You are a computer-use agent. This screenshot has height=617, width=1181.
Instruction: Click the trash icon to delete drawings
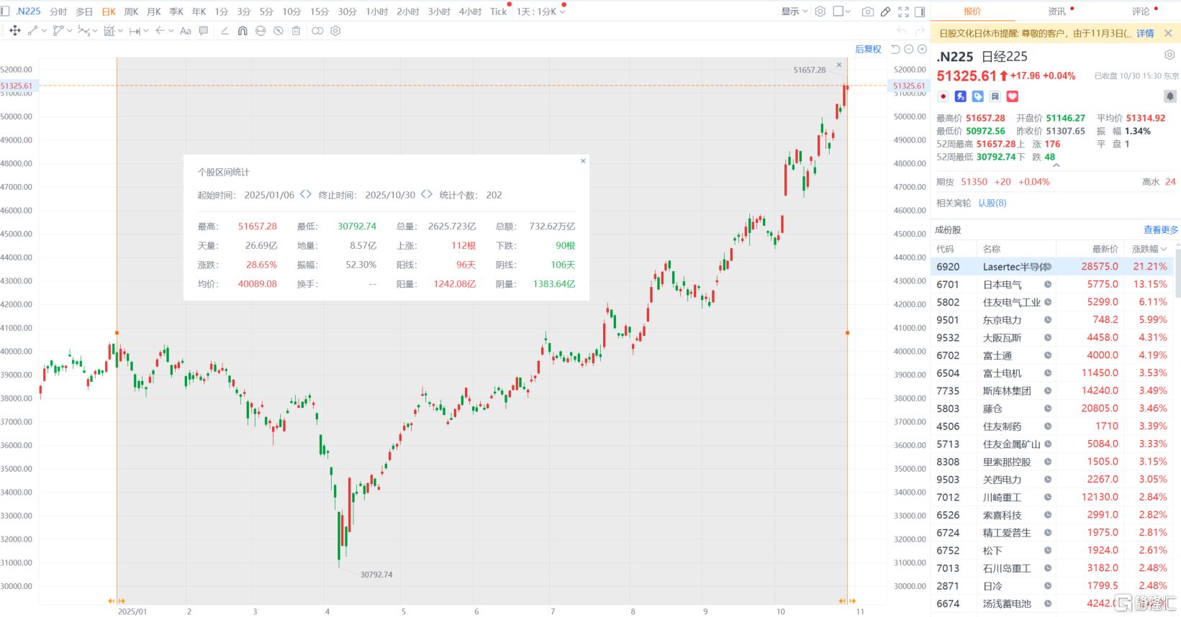296,31
